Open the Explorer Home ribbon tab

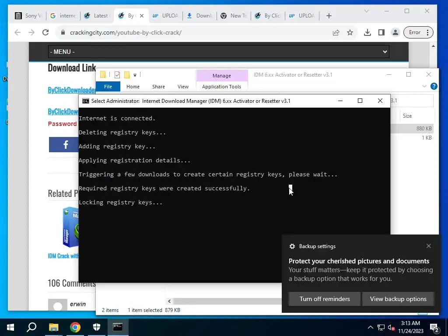point(133,87)
